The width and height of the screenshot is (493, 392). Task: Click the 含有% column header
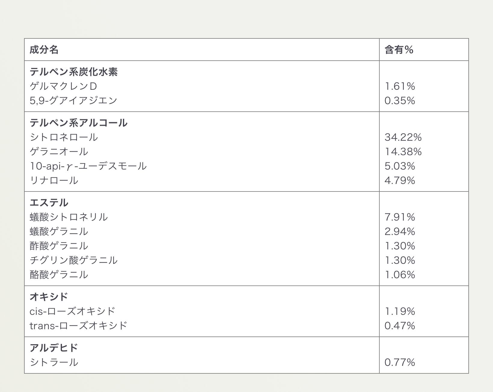(399, 50)
